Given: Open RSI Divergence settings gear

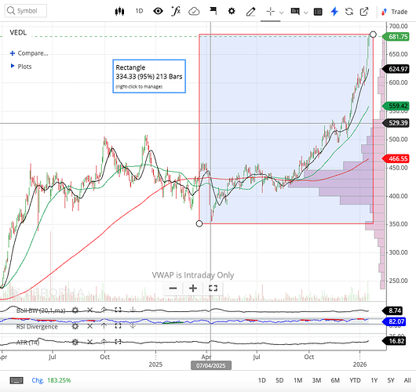Looking at the screenshot, I should [75, 326].
